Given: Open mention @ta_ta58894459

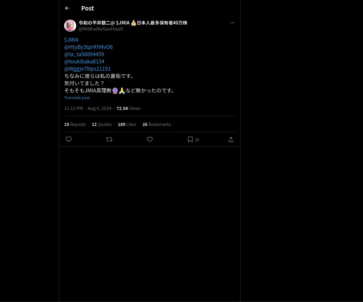Looking at the screenshot, I should [x=84, y=54].
